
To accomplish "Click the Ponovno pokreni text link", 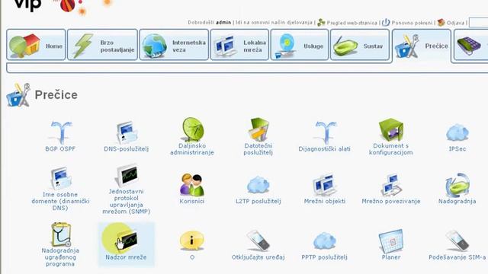I will 412,23.
